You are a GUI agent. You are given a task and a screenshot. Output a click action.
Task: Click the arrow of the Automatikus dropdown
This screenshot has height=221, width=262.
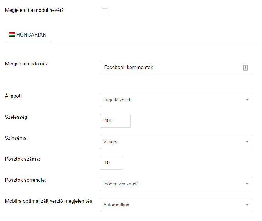[x=247, y=205]
